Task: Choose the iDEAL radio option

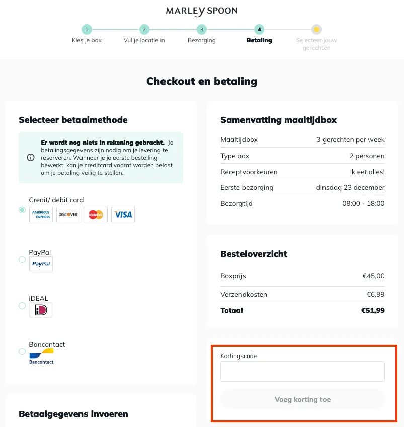Action: point(22,306)
